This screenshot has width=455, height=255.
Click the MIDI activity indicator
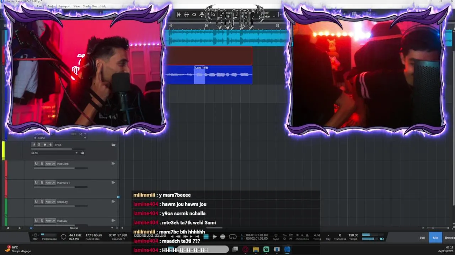pyautogui.click(x=35, y=237)
